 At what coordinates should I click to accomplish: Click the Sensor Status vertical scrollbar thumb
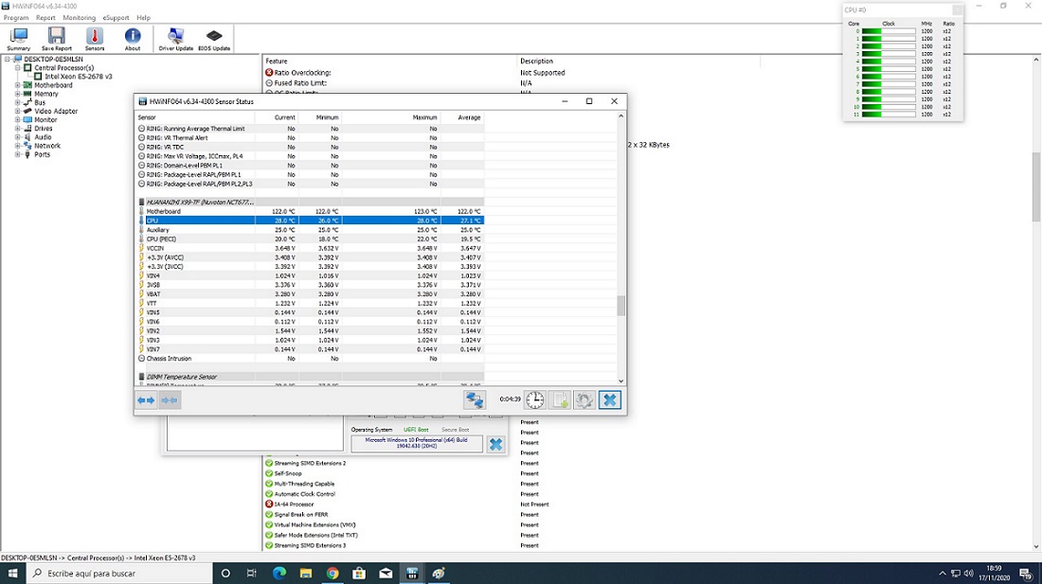[621, 306]
